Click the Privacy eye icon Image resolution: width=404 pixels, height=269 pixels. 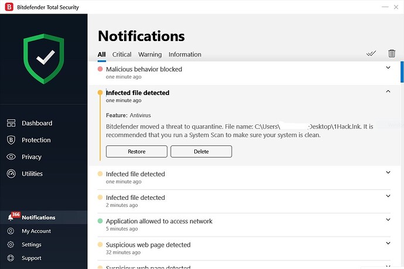coord(11,157)
